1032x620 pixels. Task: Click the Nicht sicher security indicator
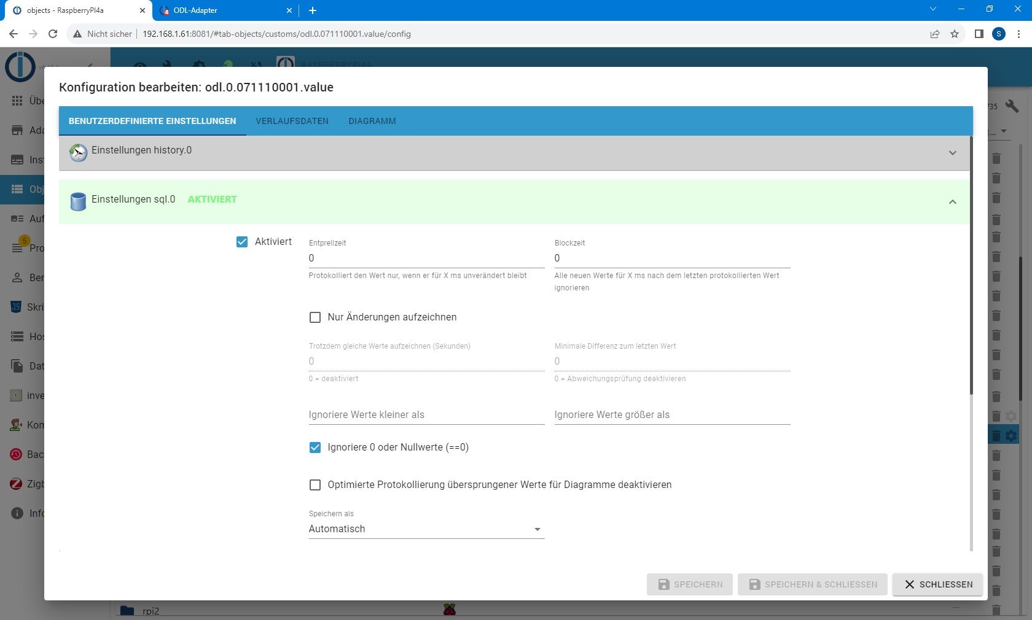(103, 34)
